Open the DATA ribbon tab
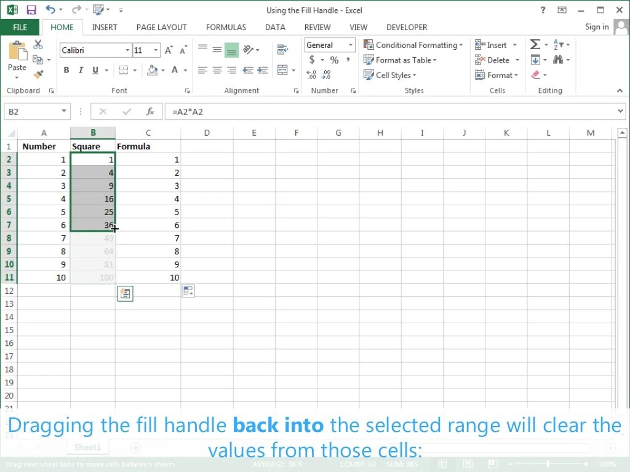 [x=275, y=27]
